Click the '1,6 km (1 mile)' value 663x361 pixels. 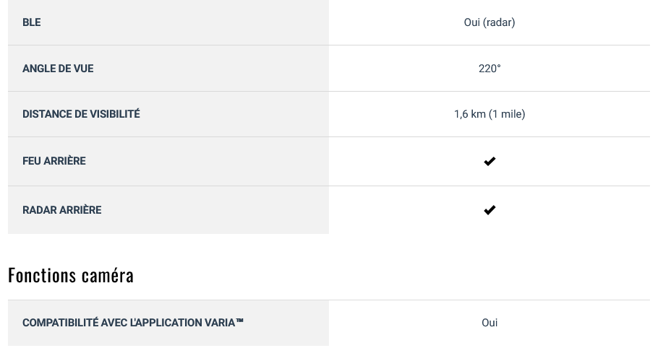click(489, 114)
